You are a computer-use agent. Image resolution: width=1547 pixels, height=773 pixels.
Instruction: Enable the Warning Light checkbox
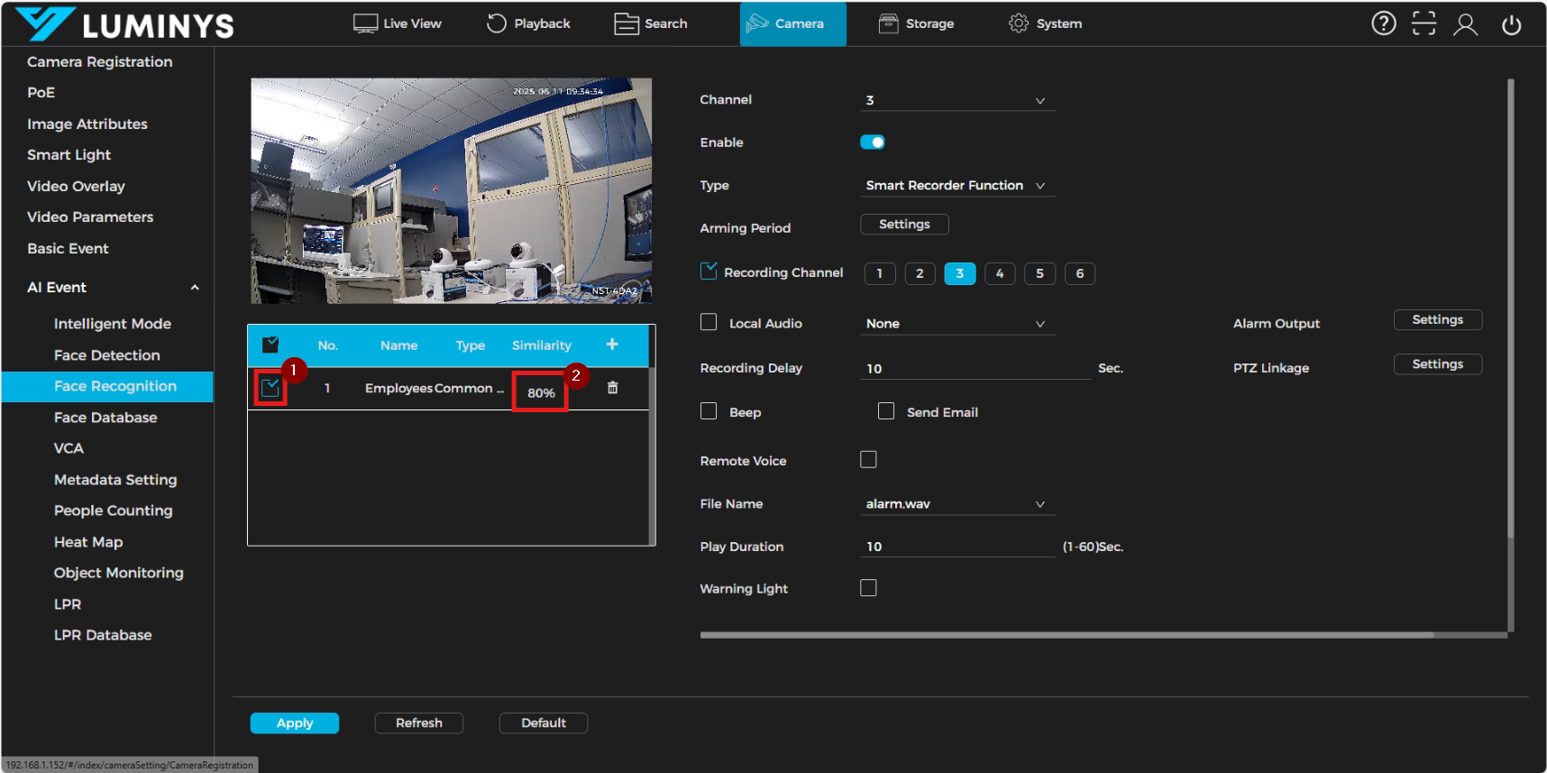click(x=868, y=588)
